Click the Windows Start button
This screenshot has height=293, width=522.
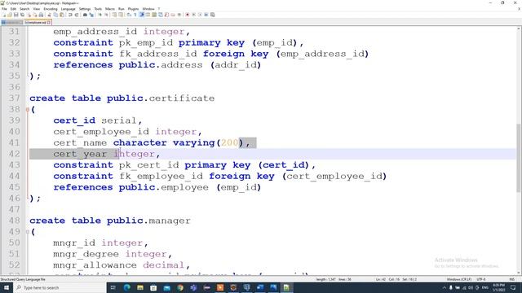[x=7, y=287]
